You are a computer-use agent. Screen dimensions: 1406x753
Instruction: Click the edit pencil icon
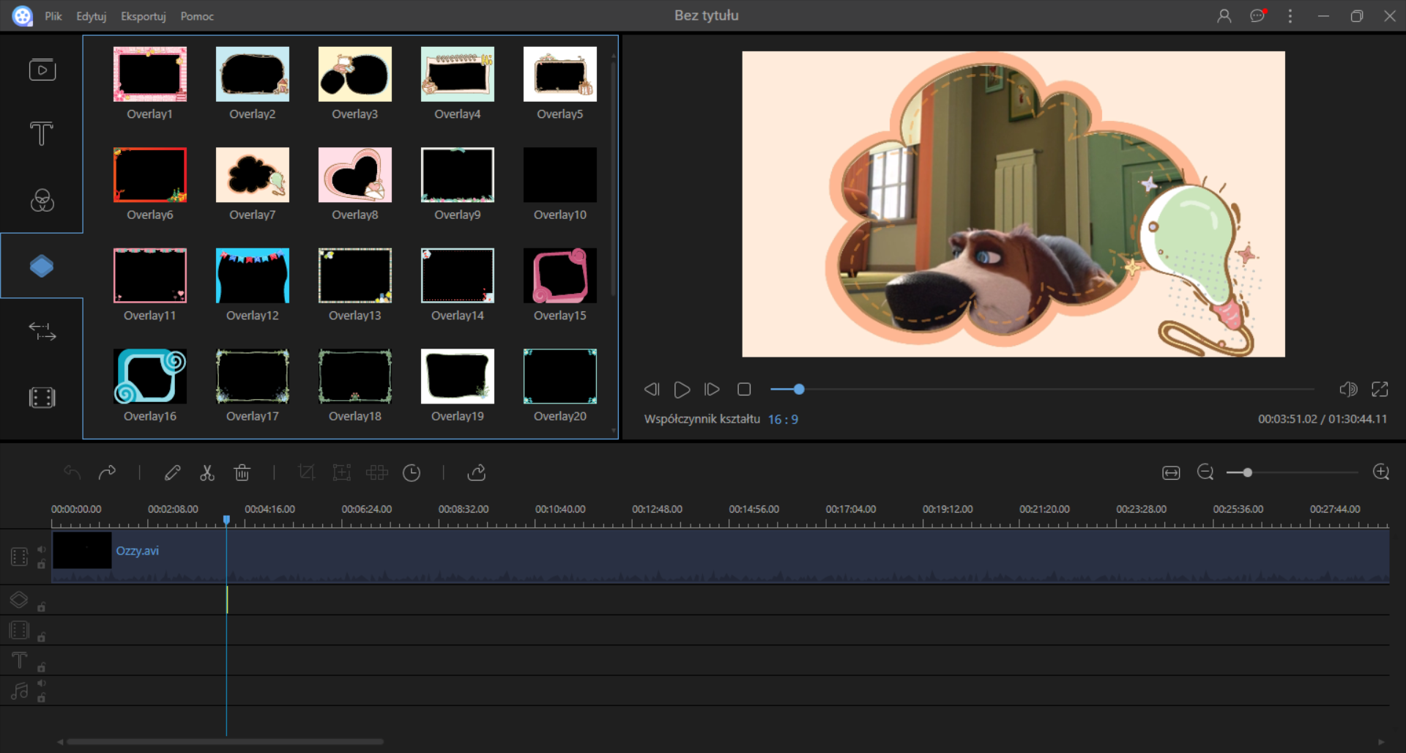tap(172, 473)
